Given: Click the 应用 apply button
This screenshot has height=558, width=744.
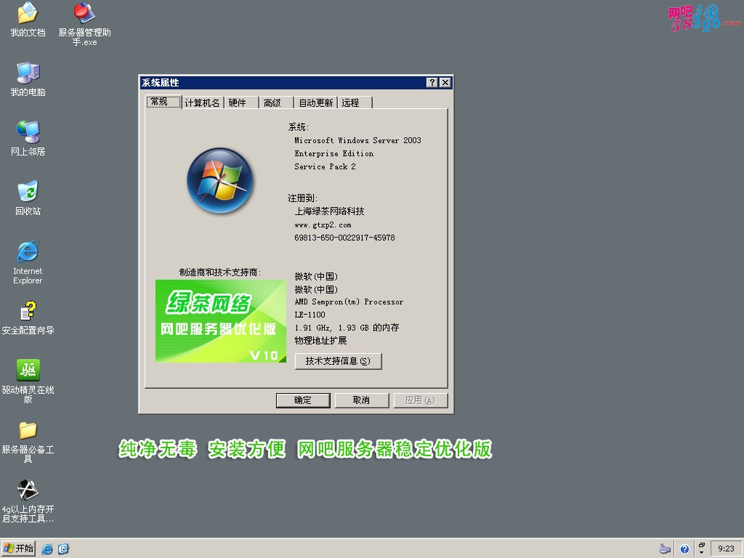Looking at the screenshot, I should [421, 400].
